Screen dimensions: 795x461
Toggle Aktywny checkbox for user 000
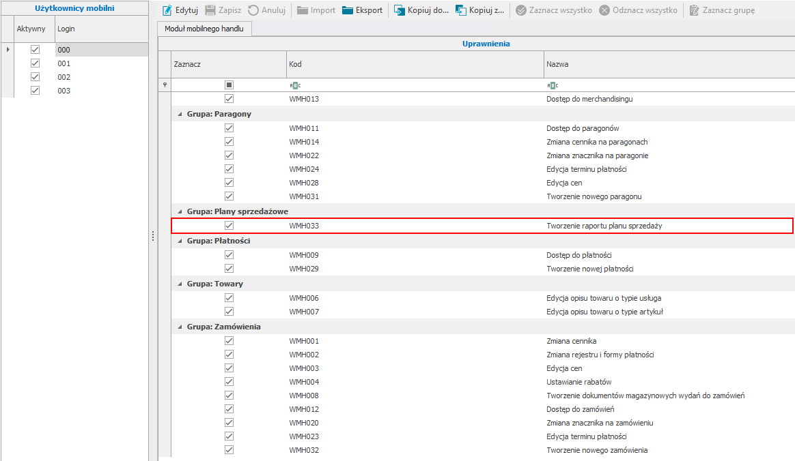pos(35,50)
